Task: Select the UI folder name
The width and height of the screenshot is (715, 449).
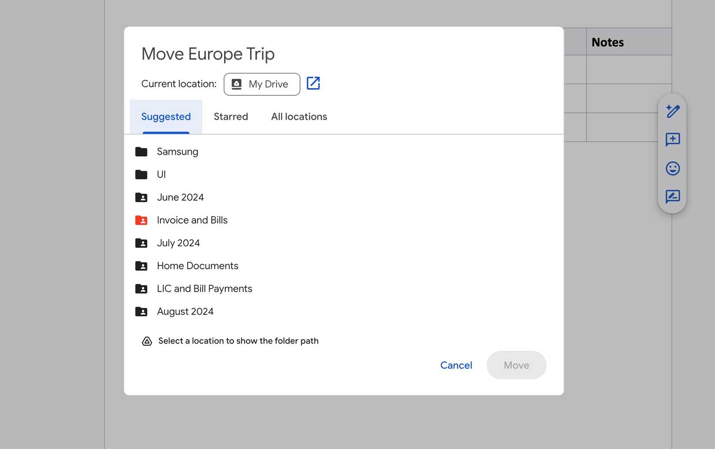Action: pyautogui.click(x=161, y=174)
